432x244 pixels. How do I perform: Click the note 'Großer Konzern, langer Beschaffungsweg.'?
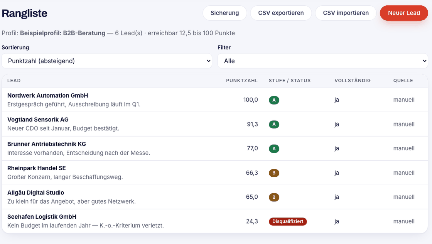click(65, 177)
